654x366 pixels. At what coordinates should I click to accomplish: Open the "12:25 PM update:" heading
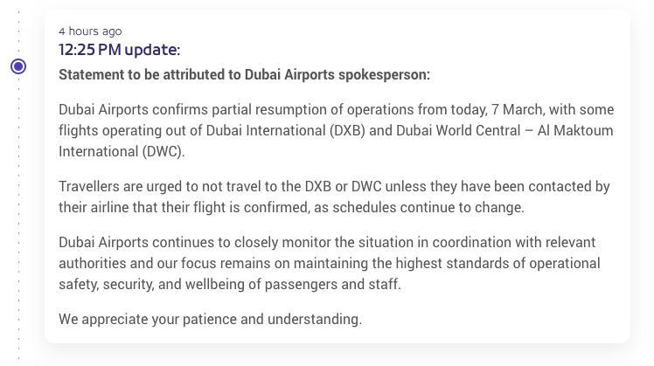pyautogui.click(x=119, y=50)
